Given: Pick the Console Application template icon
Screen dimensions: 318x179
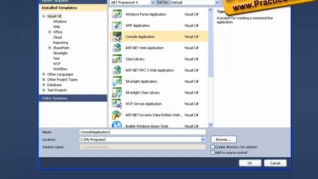Looking at the screenshot, I should pyautogui.click(x=117, y=36).
